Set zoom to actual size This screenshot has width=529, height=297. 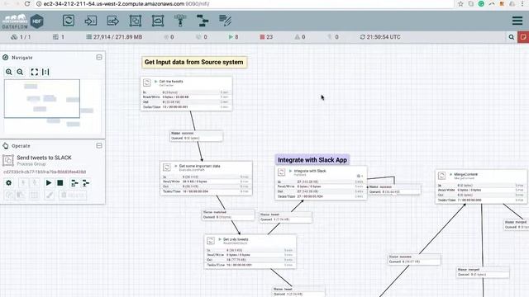pos(45,72)
